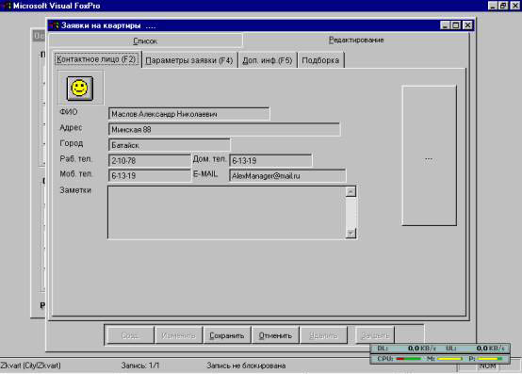Restore the main Visual FoxPro window

tap(503, 6)
